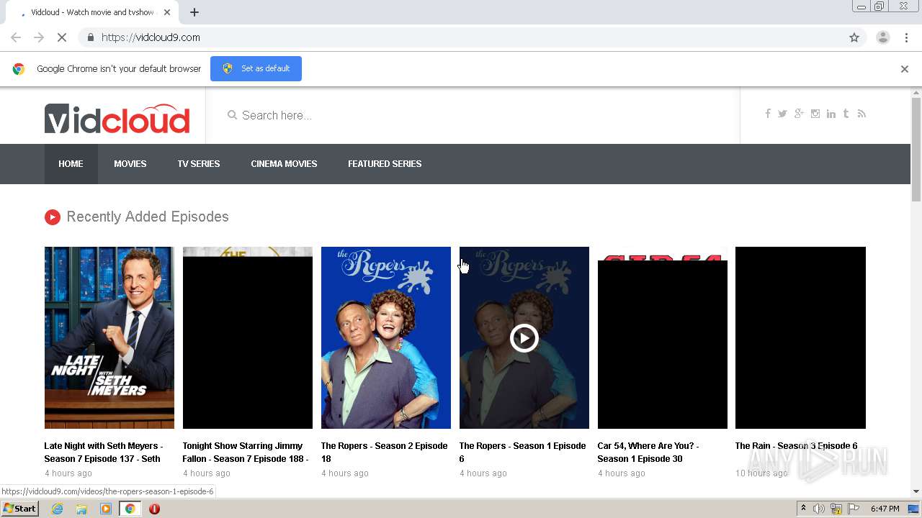922x518 pixels.
Task: Show hidden system tray icons
Action: click(803, 509)
